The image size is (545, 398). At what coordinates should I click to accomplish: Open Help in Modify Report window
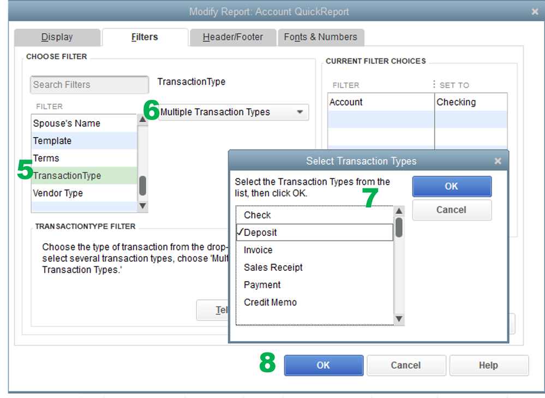(489, 365)
